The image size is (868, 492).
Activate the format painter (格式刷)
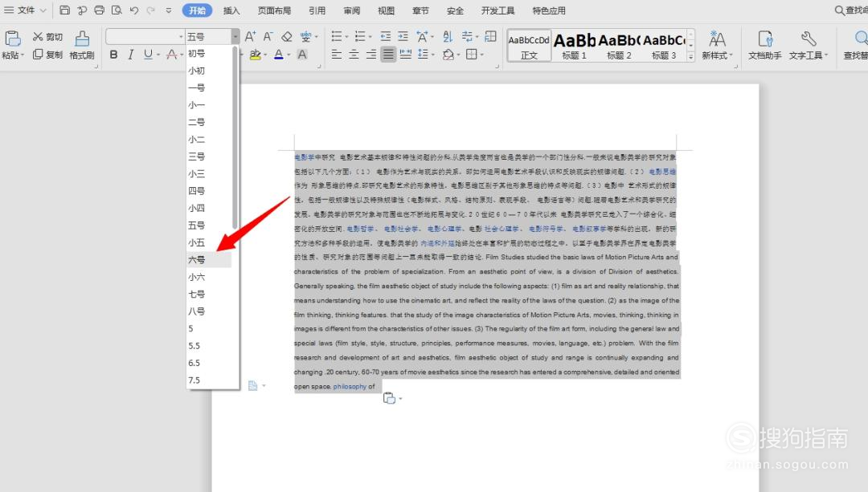coord(82,45)
